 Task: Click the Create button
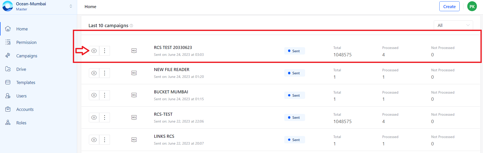pyautogui.click(x=449, y=7)
